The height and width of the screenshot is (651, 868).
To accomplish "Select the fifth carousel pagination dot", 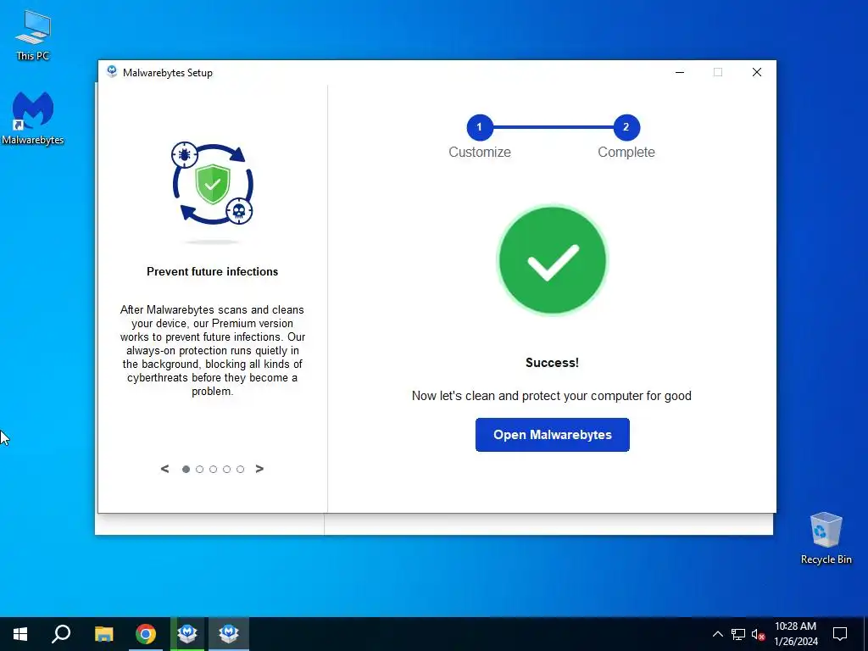I will coord(240,470).
